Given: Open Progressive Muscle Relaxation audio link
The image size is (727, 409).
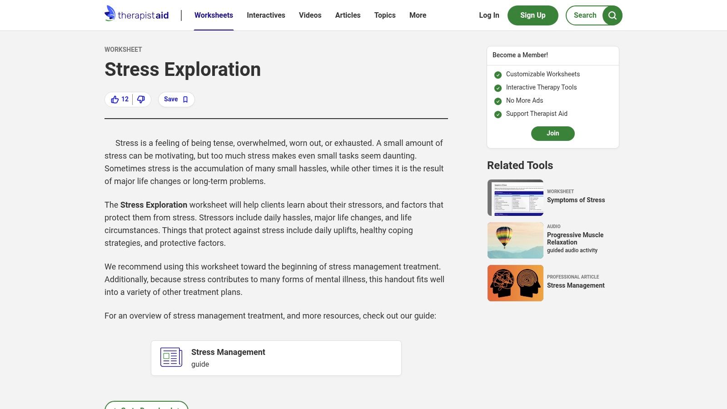Looking at the screenshot, I should coord(575,239).
